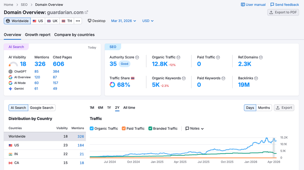The width and height of the screenshot is (304, 170).
Task: Toggle the Paid Traffic checkbox
Action: [124, 128]
